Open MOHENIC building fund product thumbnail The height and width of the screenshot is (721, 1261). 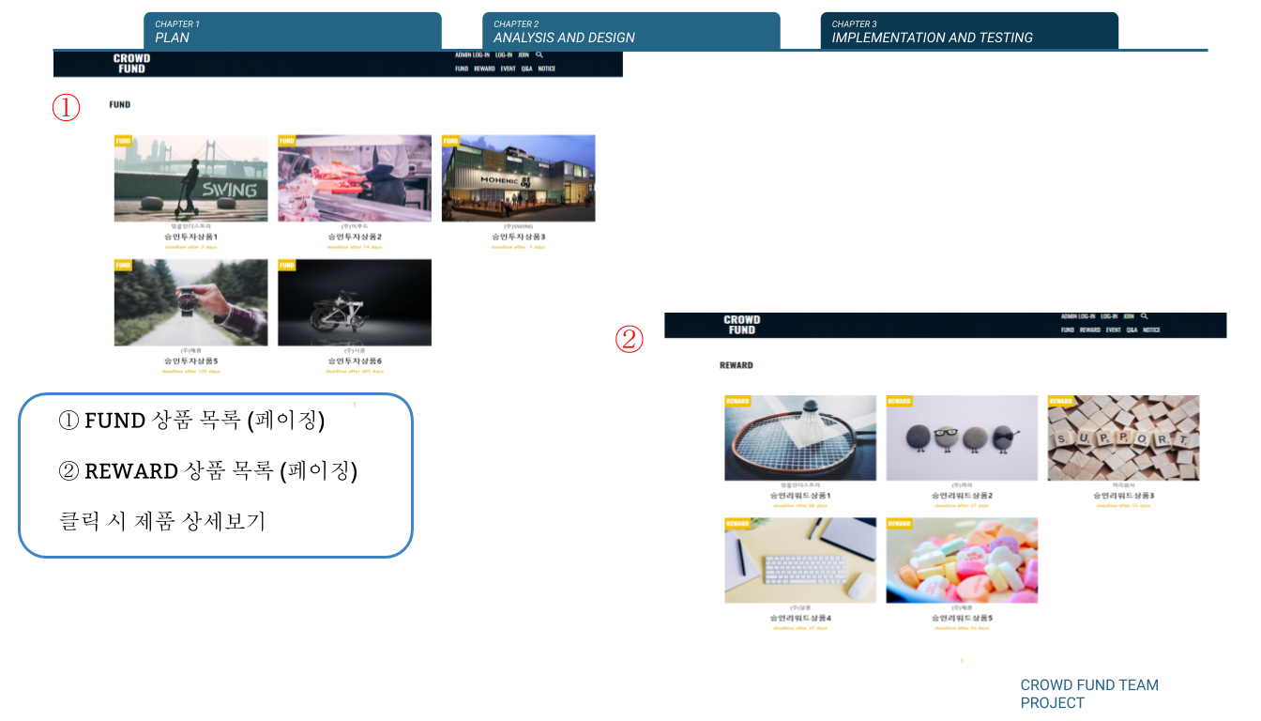tap(518, 178)
